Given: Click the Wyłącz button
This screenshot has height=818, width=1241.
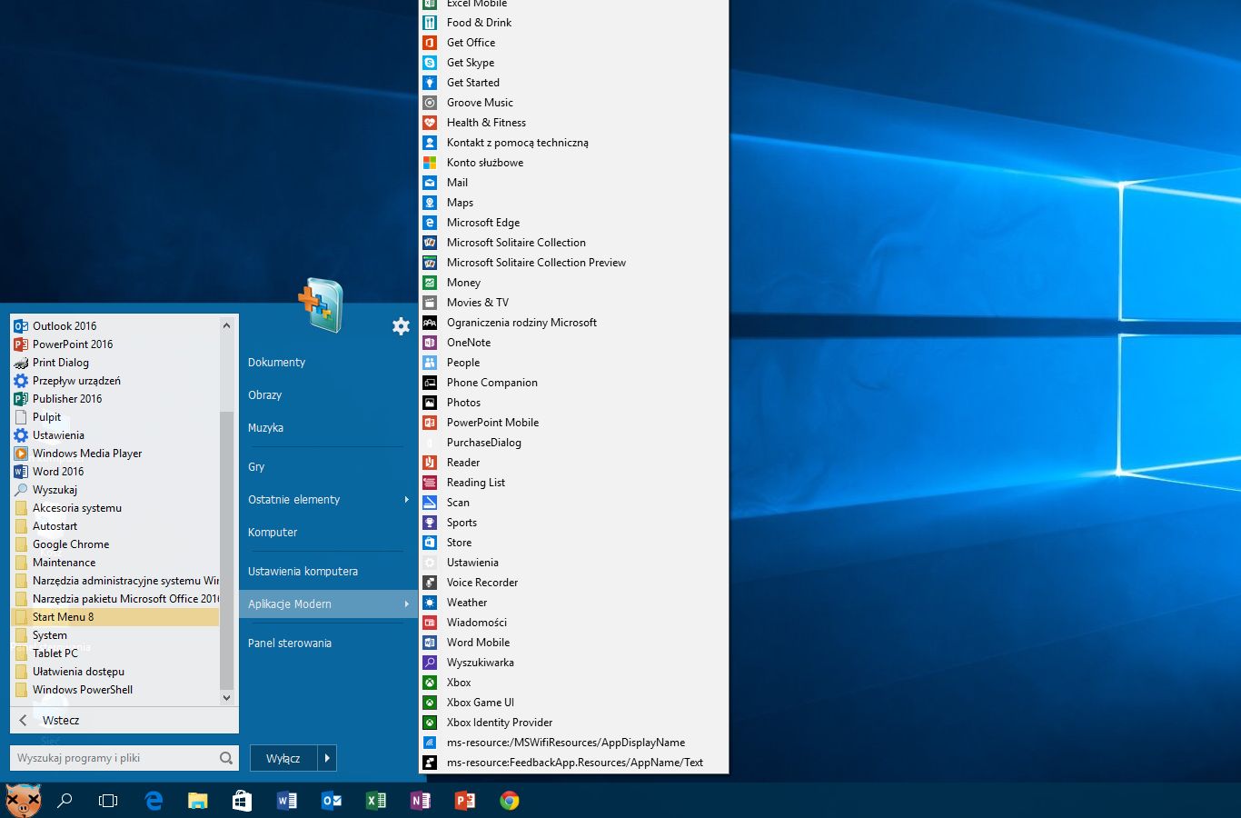Looking at the screenshot, I should (x=283, y=758).
